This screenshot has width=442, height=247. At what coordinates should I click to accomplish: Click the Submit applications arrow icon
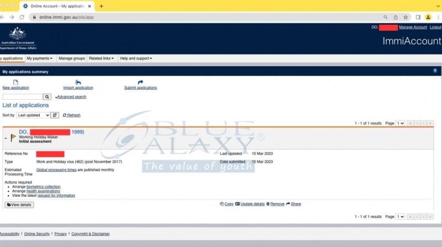tap(140, 82)
